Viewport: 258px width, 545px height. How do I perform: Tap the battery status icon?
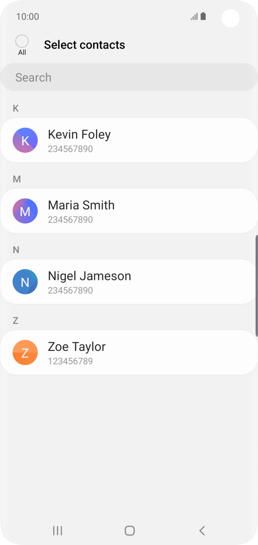coord(203,16)
